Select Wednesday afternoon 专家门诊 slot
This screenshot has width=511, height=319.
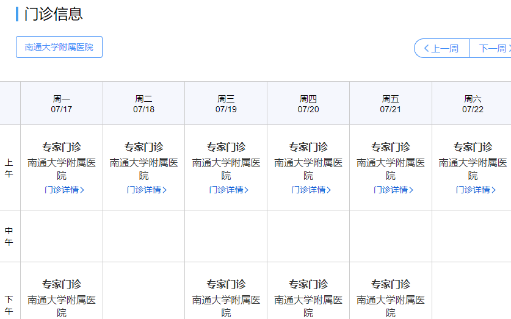tap(226, 284)
